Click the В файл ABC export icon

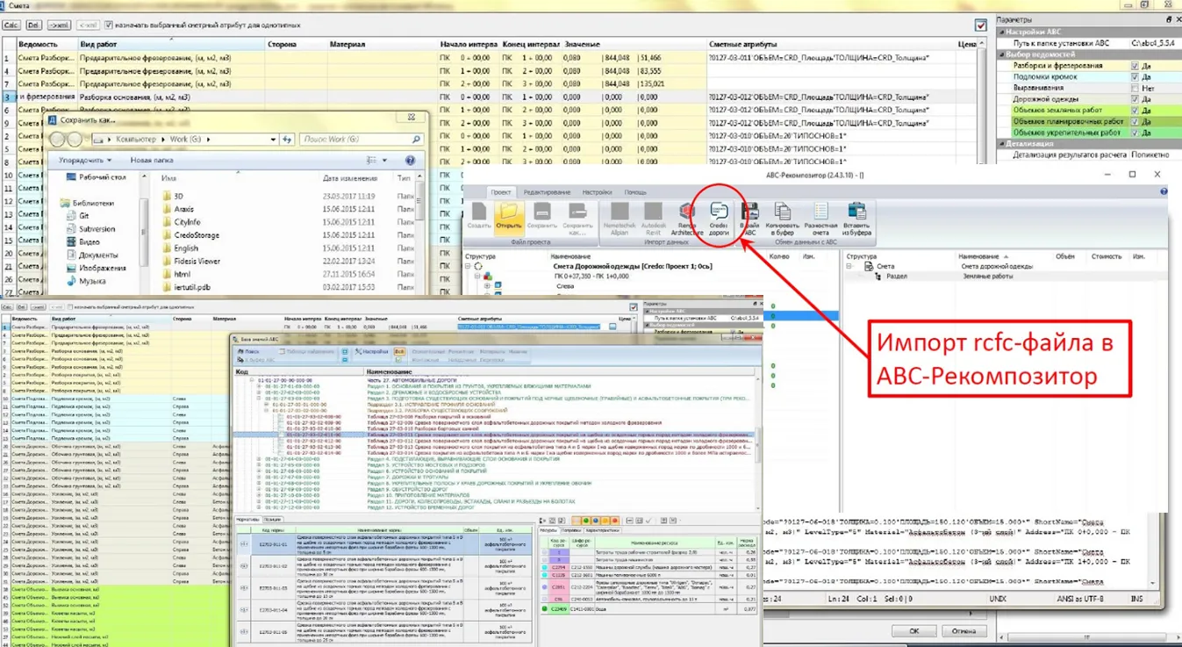(x=749, y=219)
